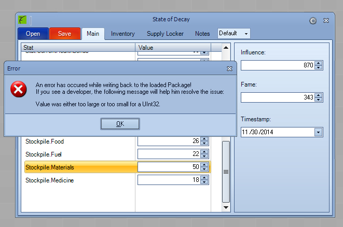Click the red error icon
343x227 pixels.
19,89
